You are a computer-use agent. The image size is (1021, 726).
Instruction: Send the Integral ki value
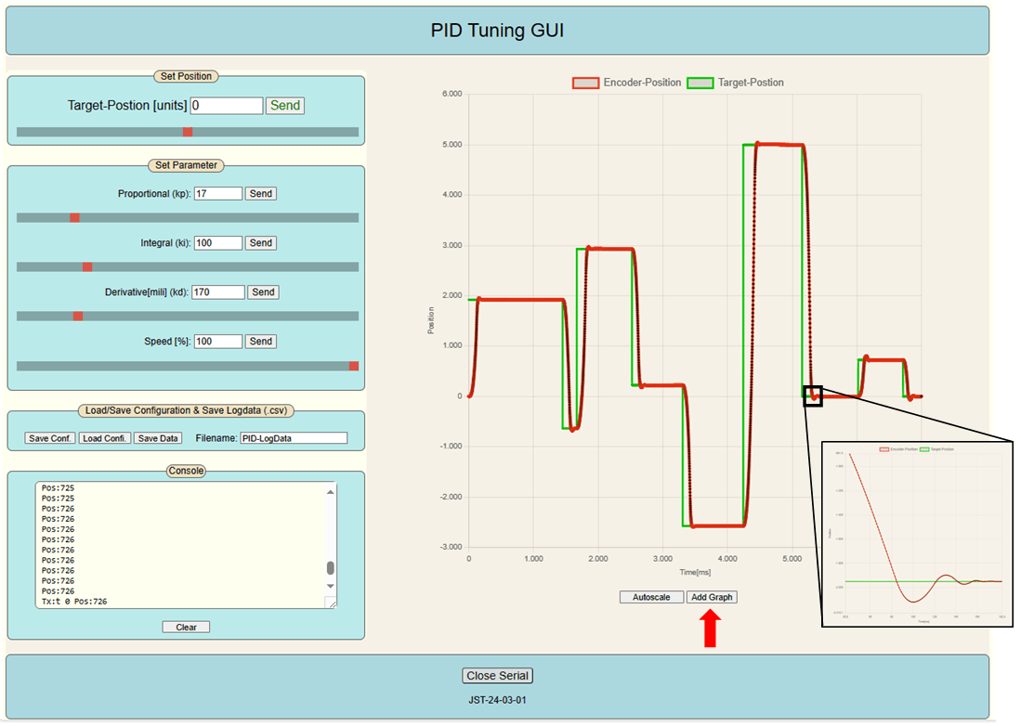261,243
